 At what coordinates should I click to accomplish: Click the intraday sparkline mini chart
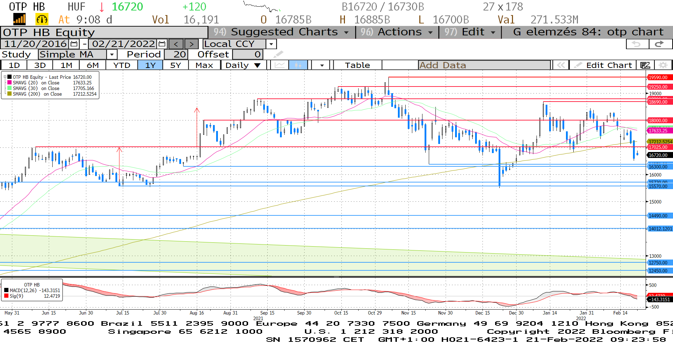262,6
